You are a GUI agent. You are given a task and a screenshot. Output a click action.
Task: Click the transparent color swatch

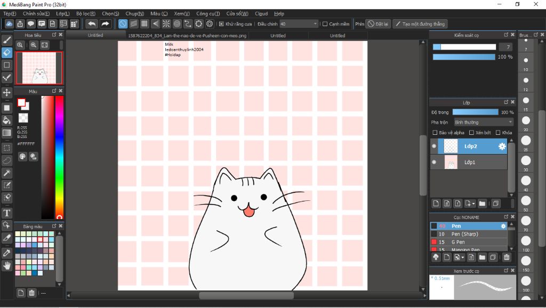tap(23, 118)
